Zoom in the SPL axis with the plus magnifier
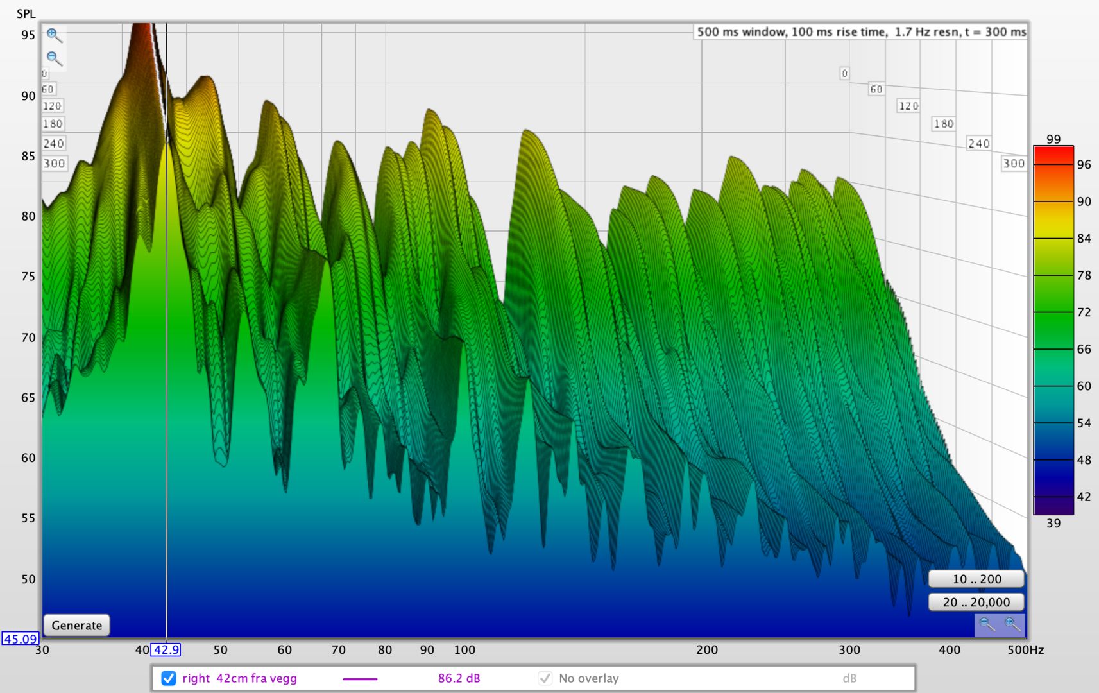Image resolution: width=1099 pixels, height=693 pixels. point(55,35)
